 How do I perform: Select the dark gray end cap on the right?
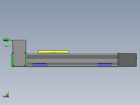(127, 60)
